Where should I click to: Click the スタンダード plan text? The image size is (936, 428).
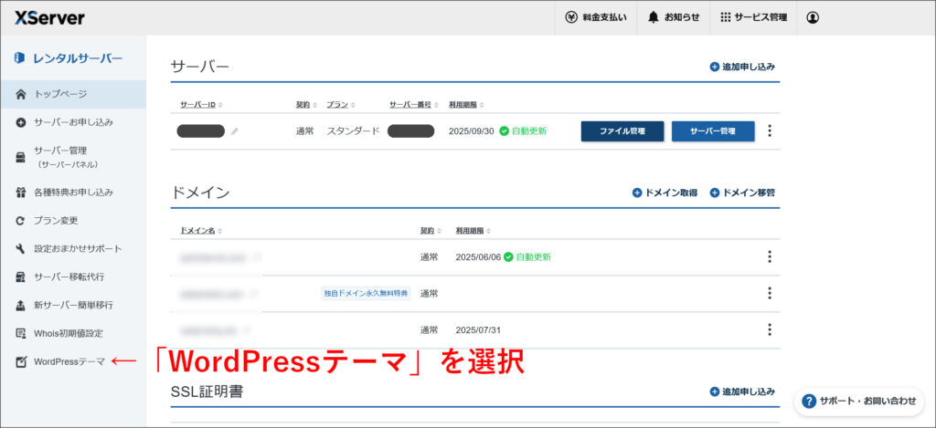[353, 131]
